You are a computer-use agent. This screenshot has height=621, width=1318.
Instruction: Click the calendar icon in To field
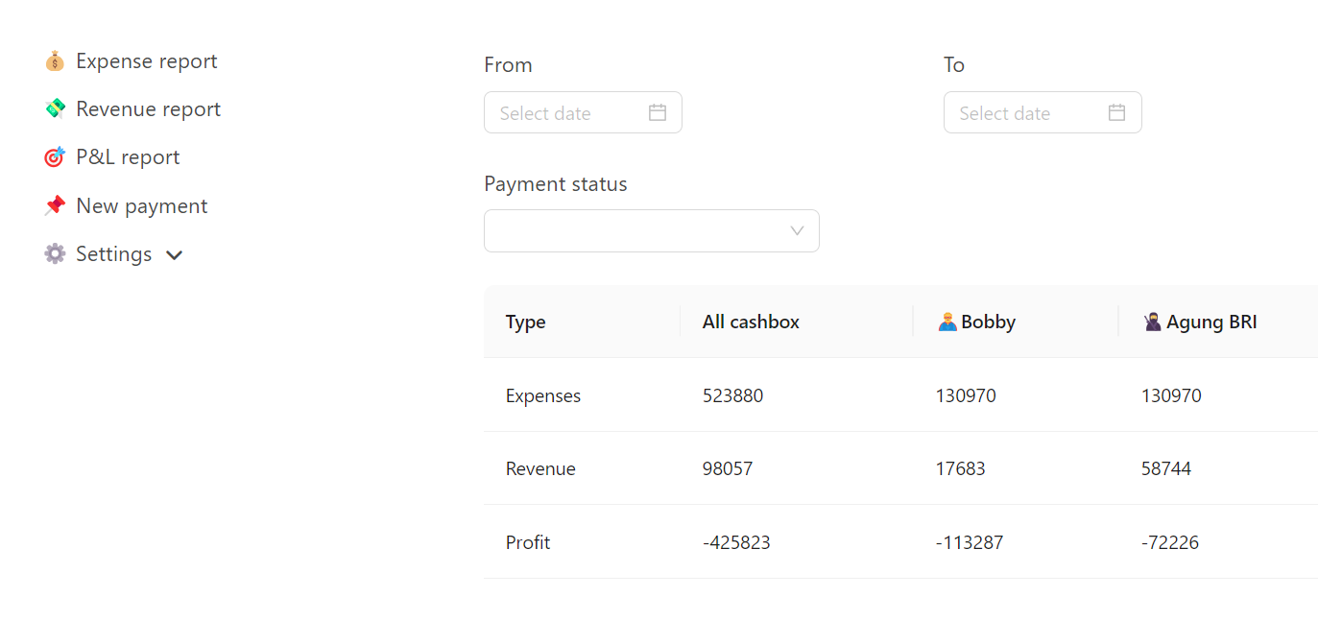pos(1116,112)
